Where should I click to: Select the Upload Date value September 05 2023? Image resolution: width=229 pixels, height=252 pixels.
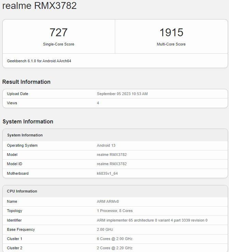tap(122, 94)
